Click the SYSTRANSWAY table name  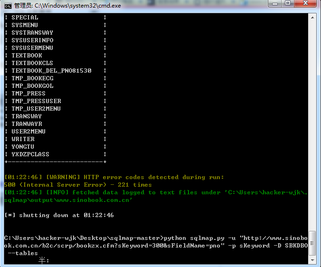click(32, 33)
